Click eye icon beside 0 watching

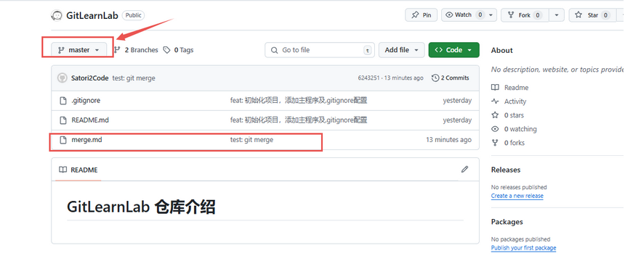point(495,129)
